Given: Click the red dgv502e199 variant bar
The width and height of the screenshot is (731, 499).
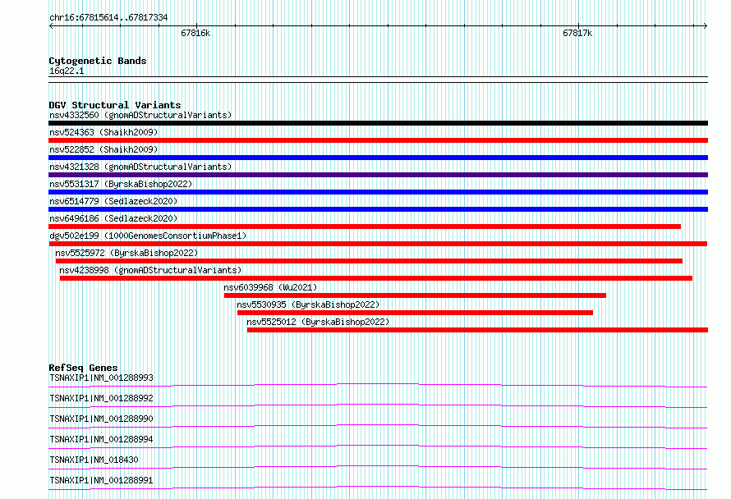Looking at the screenshot, I should [378, 244].
